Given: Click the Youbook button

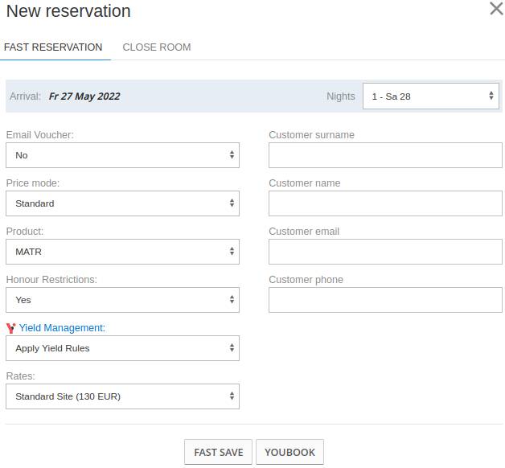Looking at the screenshot, I should 289,452.
